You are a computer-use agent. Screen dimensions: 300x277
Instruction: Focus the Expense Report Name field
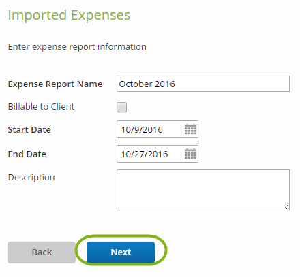tap(203, 84)
